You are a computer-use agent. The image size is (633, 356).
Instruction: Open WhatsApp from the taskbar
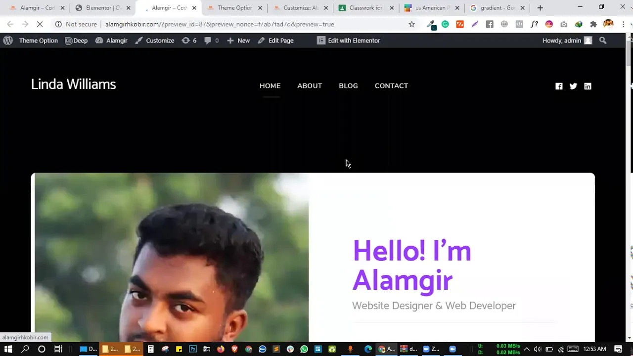coord(304,349)
